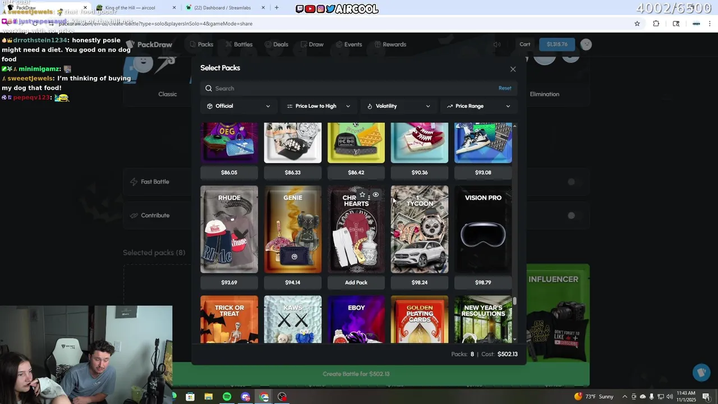The height and width of the screenshot is (404, 718).
Task: Open the weather widget 73°F Sunny
Action: [x=594, y=397]
